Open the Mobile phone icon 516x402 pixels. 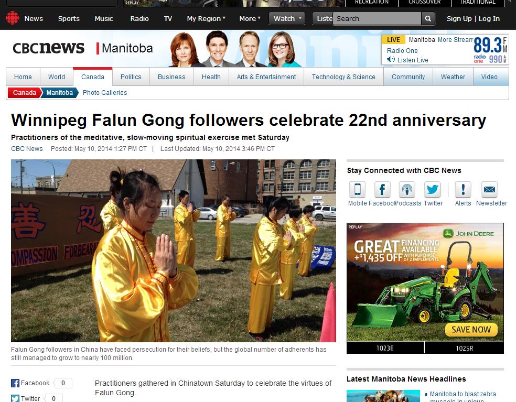point(358,190)
